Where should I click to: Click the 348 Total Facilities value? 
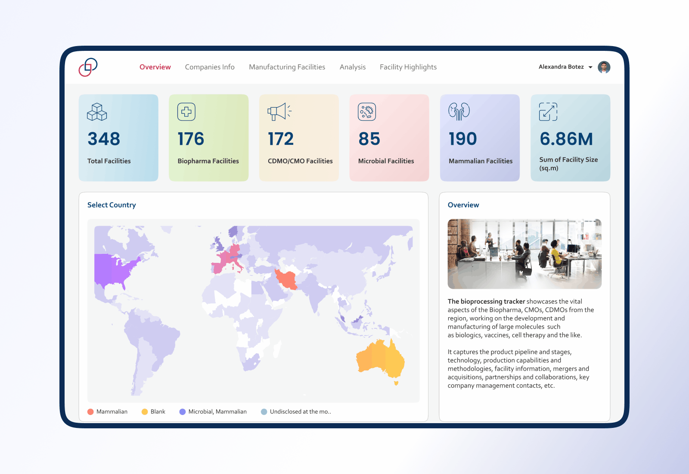click(104, 139)
